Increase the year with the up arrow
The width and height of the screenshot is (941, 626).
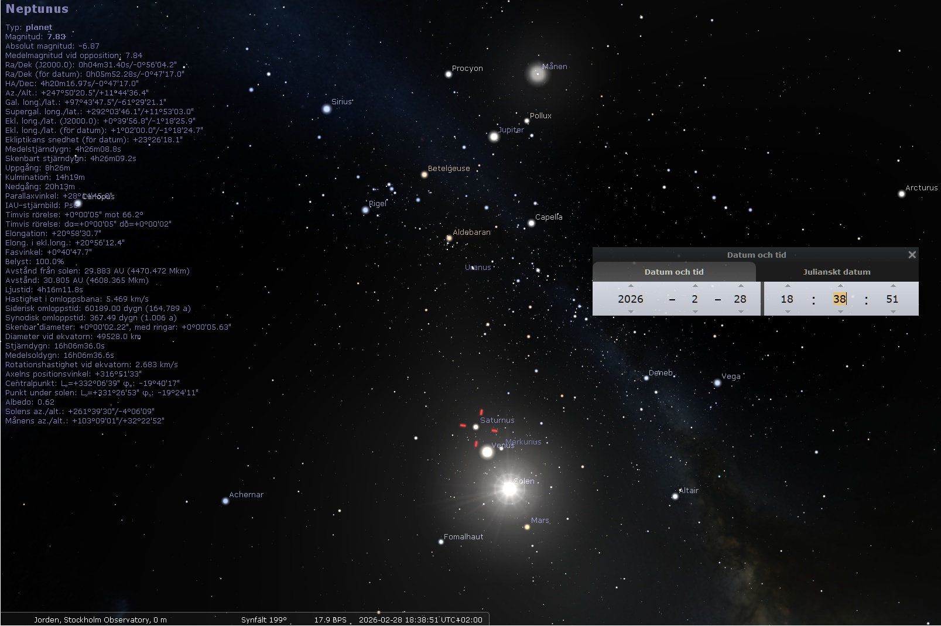pyautogui.click(x=631, y=286)
